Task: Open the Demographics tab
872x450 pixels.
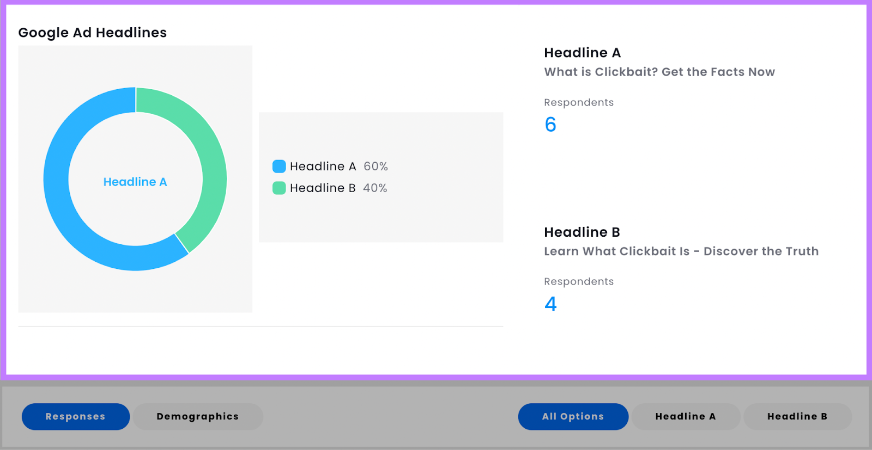Action: (197, 416)
